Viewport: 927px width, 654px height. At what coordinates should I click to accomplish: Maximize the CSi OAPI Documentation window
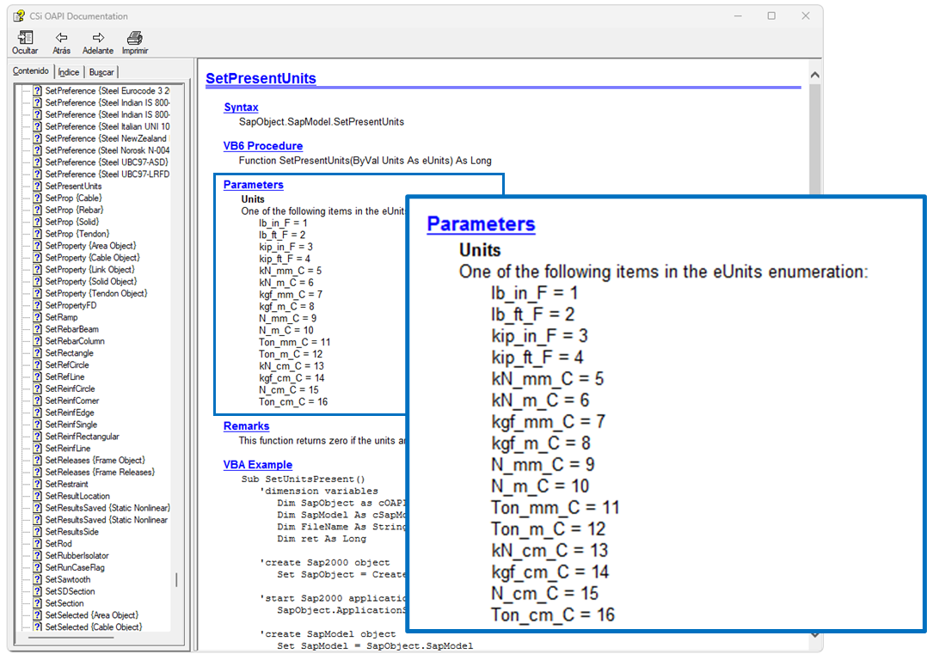[771, 16]
